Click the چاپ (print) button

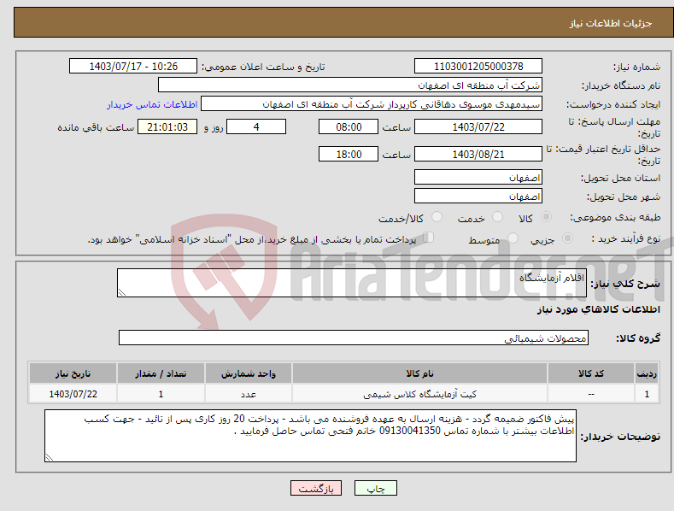[x=375, y=488]
